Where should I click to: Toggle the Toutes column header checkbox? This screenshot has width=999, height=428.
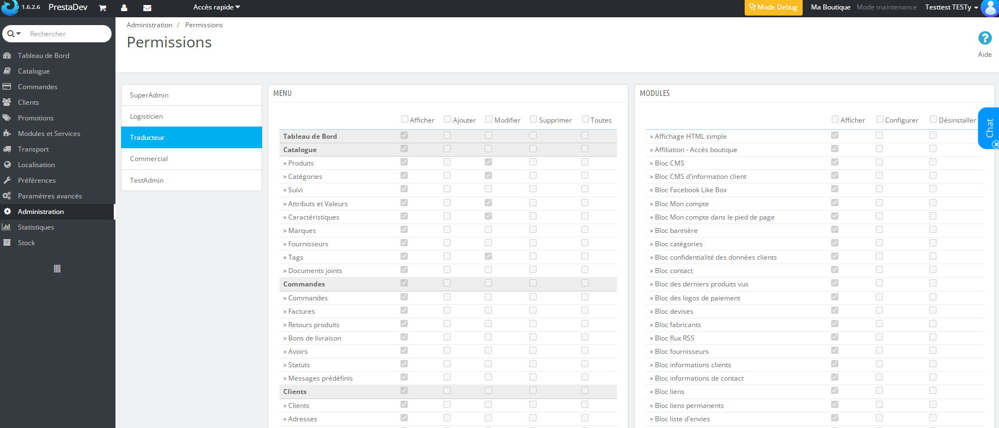pyautogui.click(x=585, y=119)
